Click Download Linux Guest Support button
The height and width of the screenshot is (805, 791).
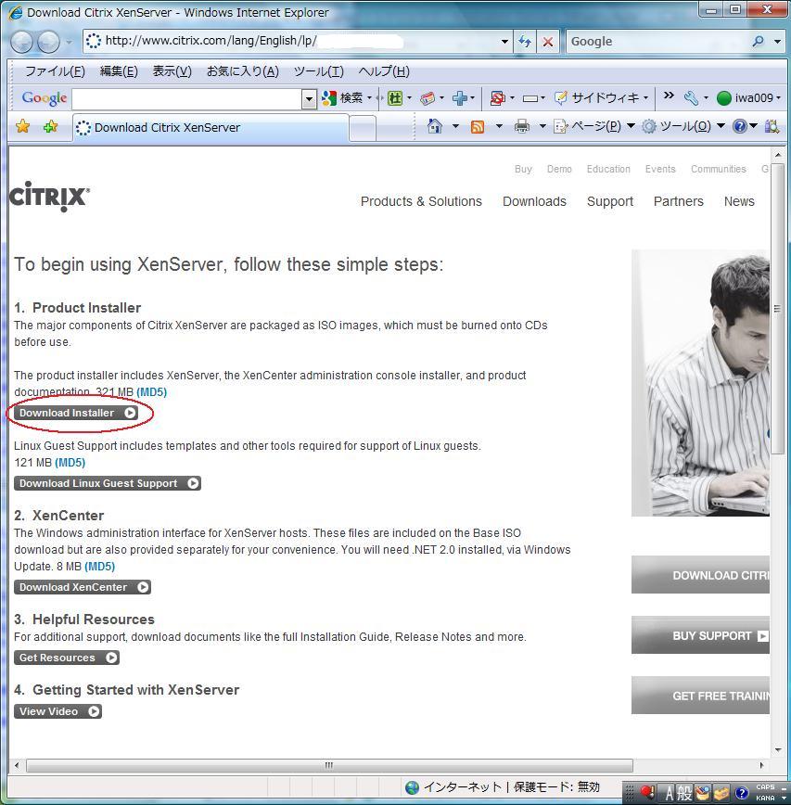coord(108,483)
